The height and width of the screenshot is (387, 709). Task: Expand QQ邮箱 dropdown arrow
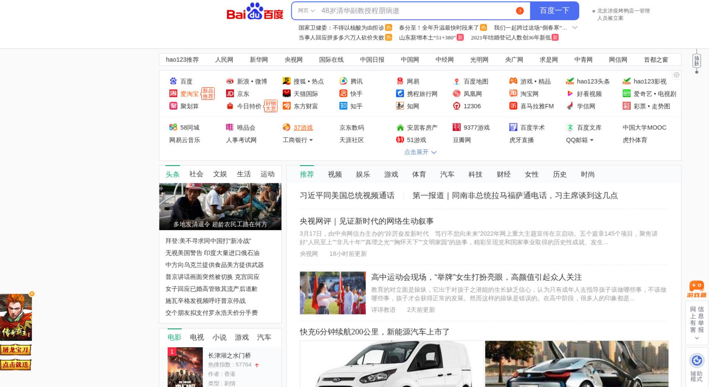point(592,140)
